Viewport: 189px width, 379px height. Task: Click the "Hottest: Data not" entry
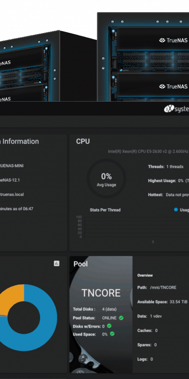pos(168,194)
